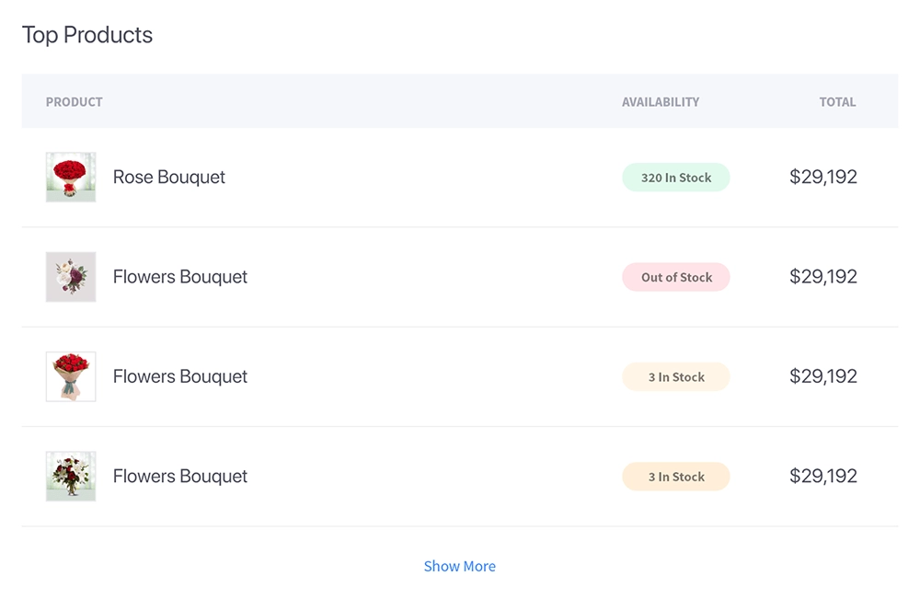Image resolution: width=920 pixels, height=599 pixels.
Task: Open the Flowers Bouquet marked Out of Stock
Action: pos(180,277)
